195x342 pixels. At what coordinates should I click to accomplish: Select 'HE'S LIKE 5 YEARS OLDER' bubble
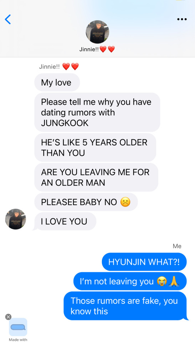95,147
